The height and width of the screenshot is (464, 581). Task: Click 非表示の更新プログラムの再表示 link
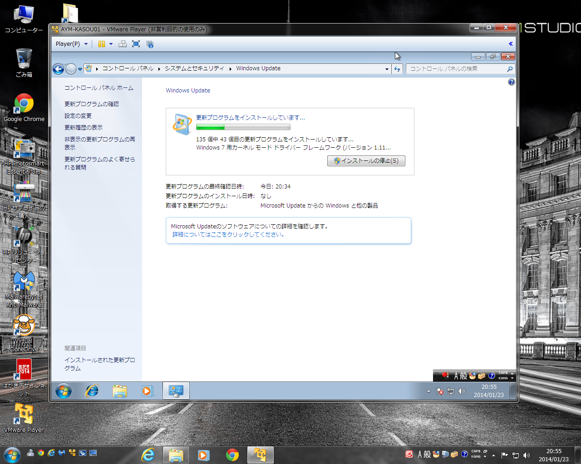pos(100,144)
